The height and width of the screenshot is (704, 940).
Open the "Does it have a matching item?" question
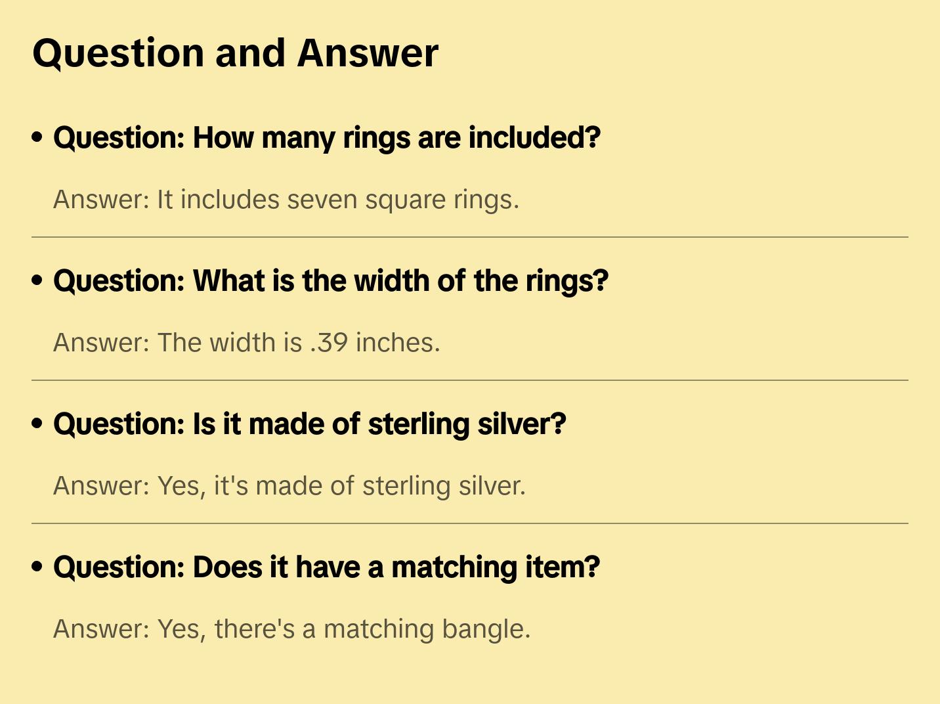[x=326, y=567]
